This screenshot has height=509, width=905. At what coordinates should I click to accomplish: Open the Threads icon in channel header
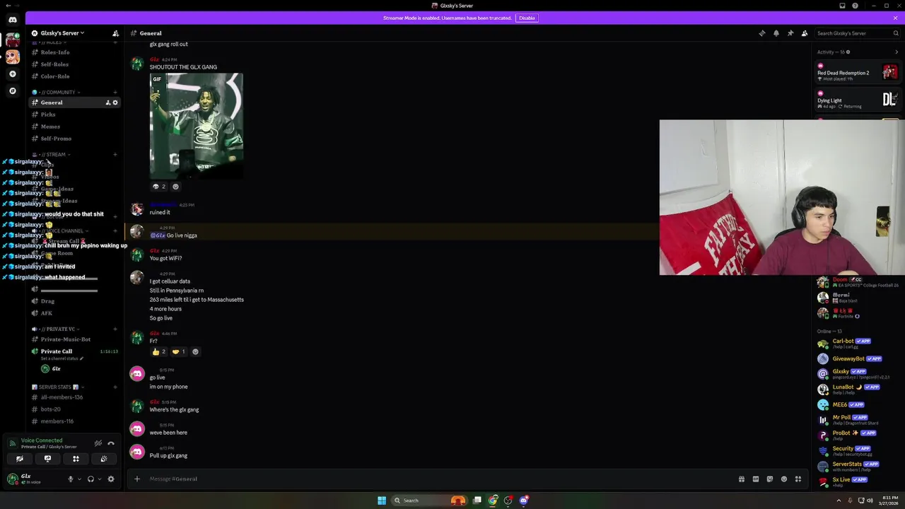pyautogui.click(x=762, y=33)
